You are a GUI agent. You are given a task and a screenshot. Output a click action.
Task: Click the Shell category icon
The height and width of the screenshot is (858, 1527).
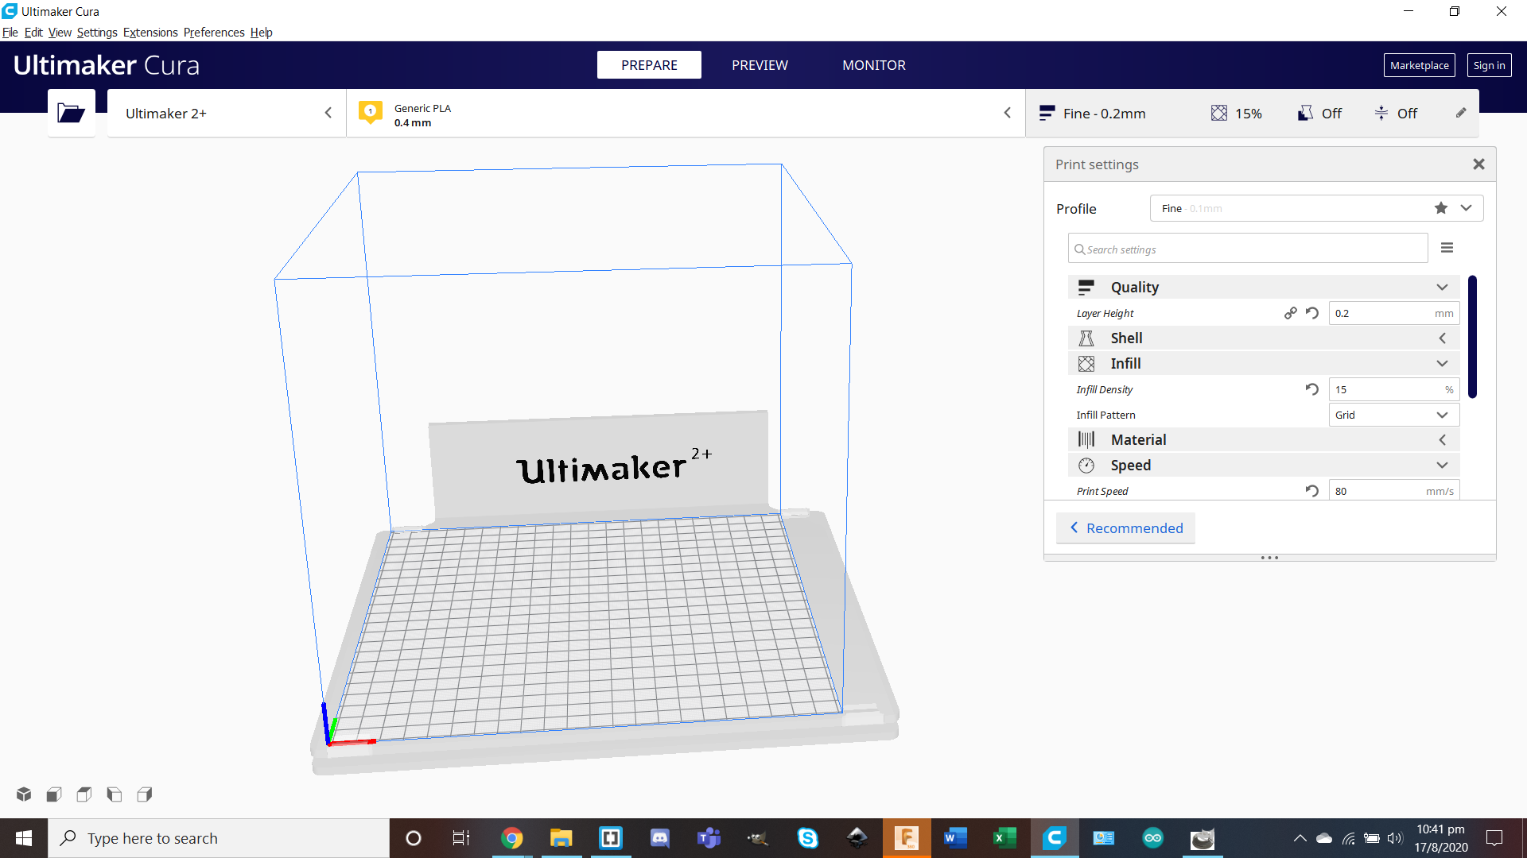point(1086,338)
